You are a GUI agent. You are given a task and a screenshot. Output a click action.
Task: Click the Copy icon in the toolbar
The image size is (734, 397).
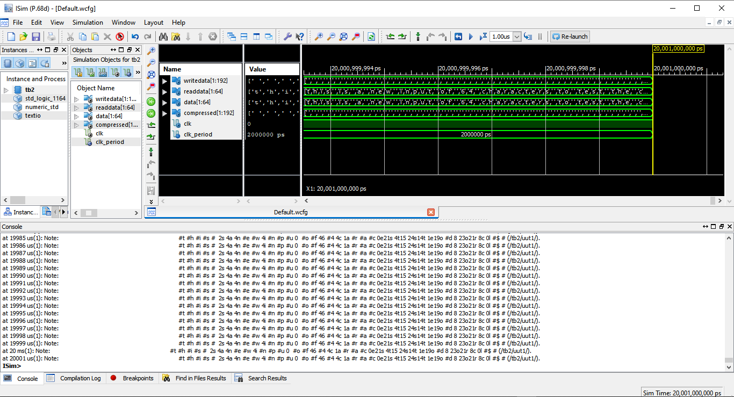click(83, 37)
